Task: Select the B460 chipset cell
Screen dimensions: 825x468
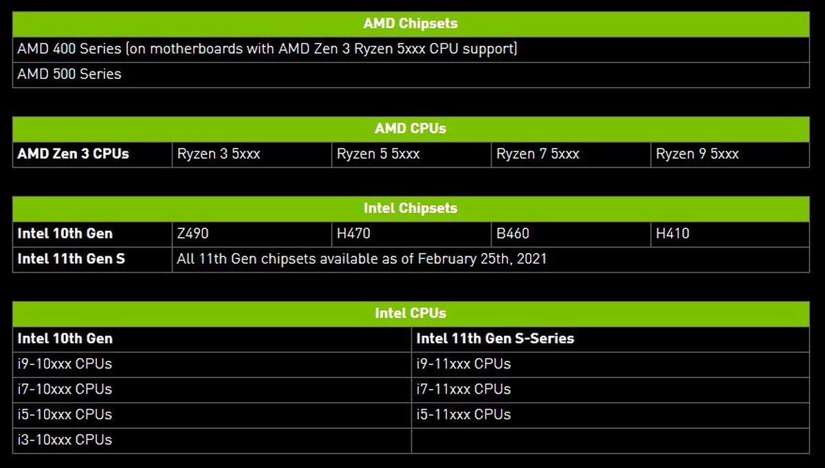Action: tap(514, 234)
